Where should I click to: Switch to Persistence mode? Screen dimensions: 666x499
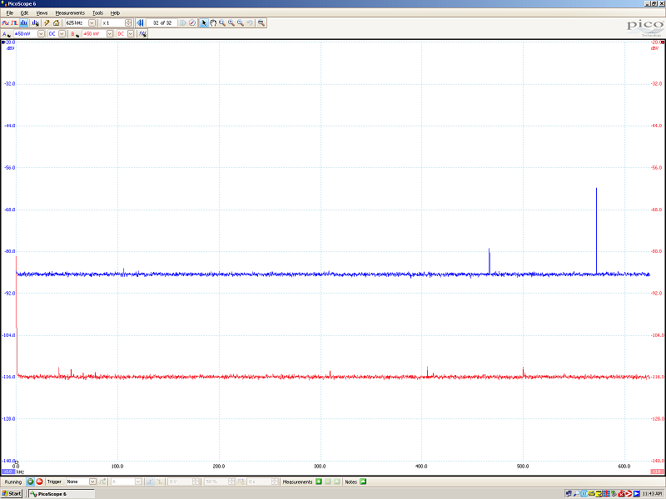(x=14, y=23)
